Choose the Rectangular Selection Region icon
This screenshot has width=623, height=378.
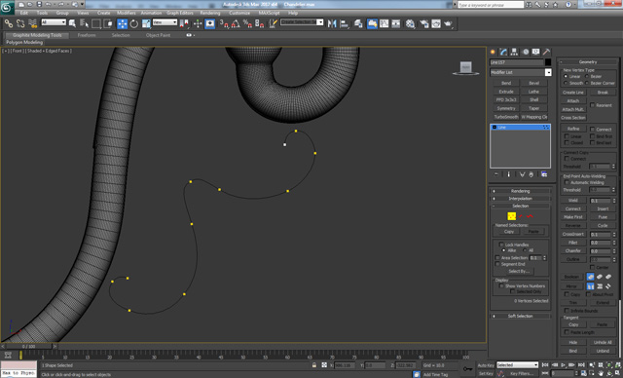[96, 23]
